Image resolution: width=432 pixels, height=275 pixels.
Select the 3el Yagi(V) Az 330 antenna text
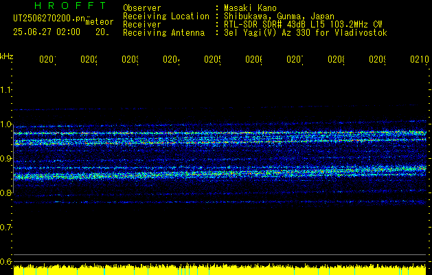[306, 33]
